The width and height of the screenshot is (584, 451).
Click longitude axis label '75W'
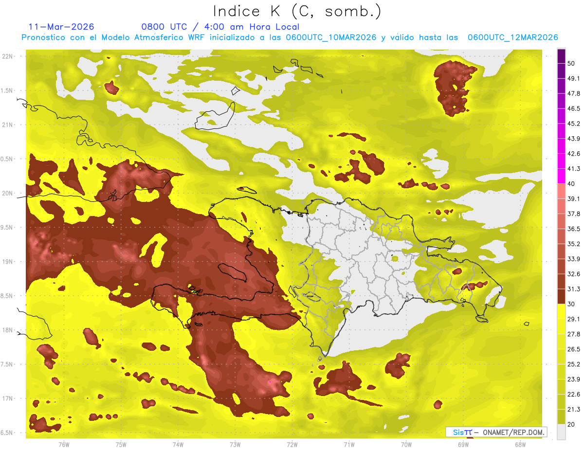[121, 444]
